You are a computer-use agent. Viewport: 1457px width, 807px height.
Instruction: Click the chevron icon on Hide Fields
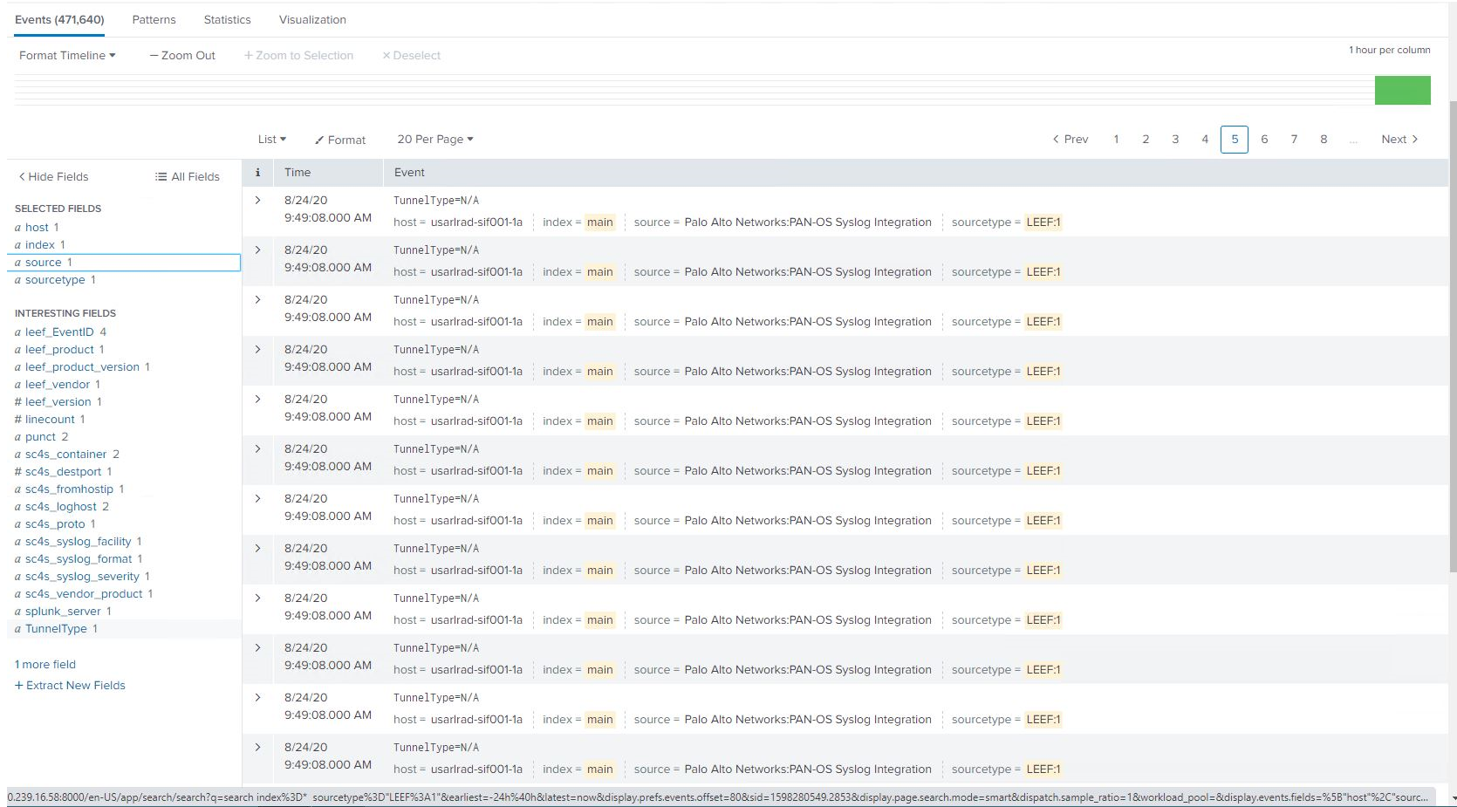pyautogui.click(x=21, y=176)
